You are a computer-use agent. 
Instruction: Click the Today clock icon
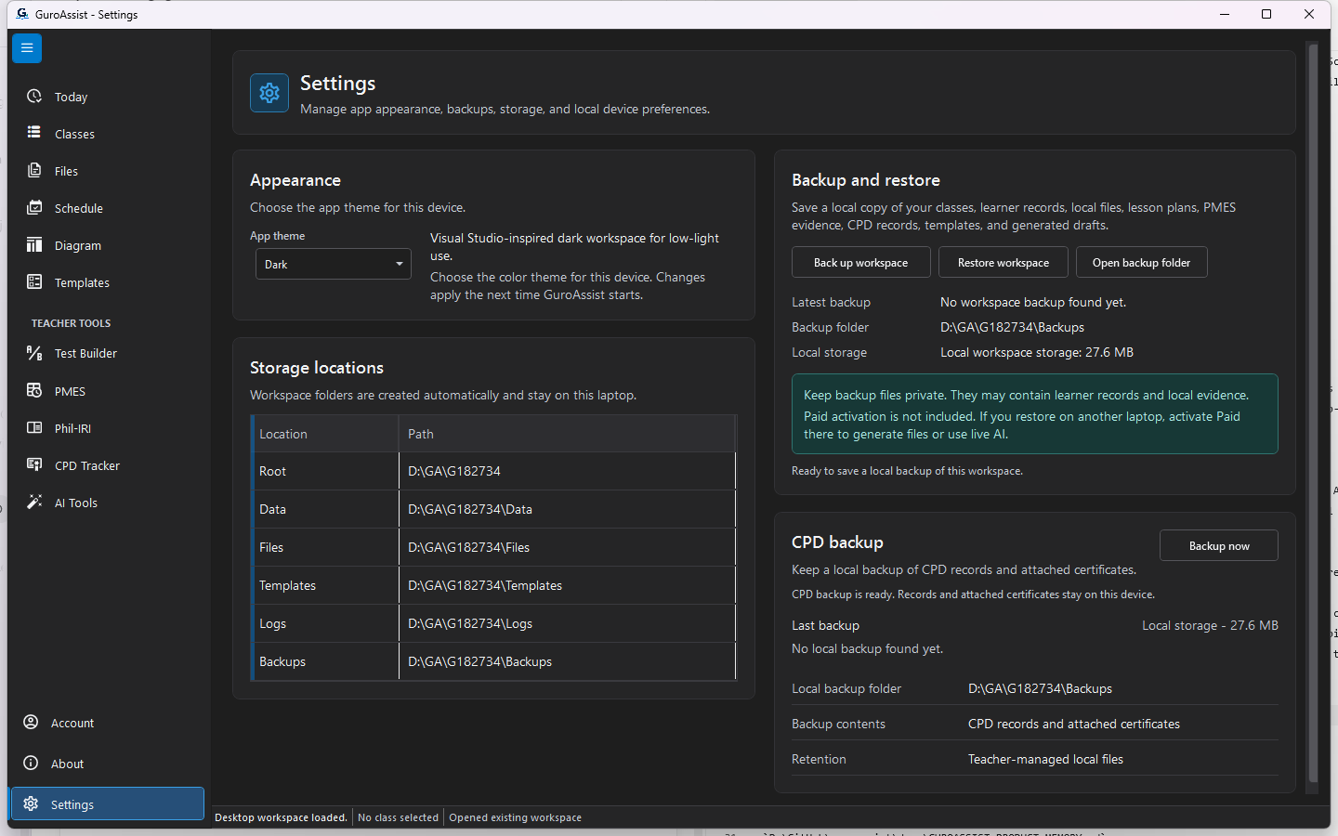coord(34,97)
